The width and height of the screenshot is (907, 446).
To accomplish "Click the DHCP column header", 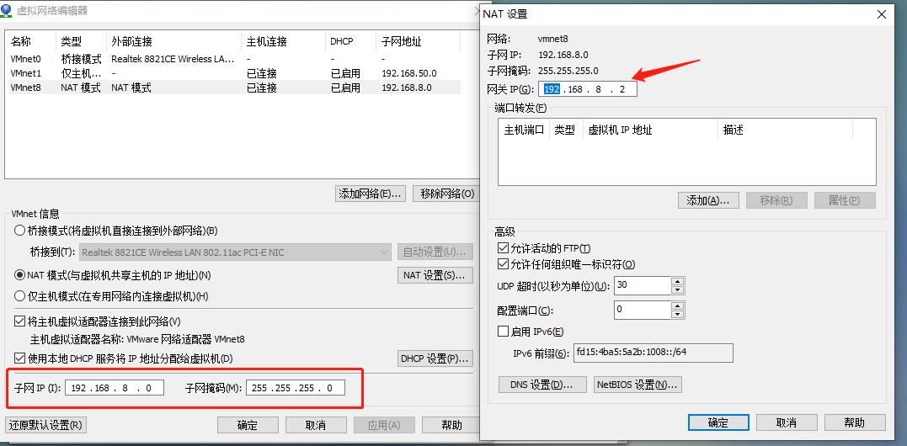I will pos(350,41).
